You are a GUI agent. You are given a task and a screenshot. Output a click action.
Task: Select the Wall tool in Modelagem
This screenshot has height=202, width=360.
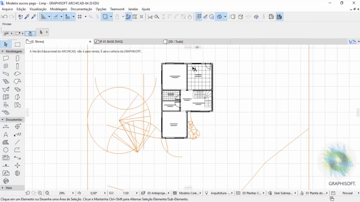click(x=6, y=58)
